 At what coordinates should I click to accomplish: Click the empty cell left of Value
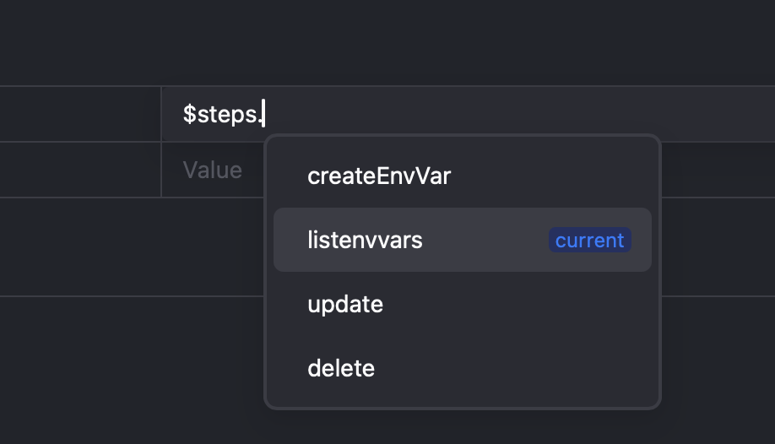80,171
